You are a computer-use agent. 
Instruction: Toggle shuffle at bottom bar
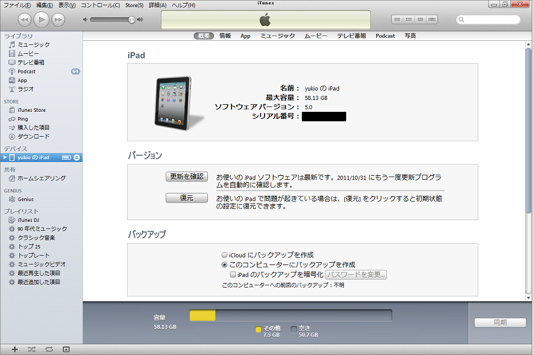[x=32, y=349]
